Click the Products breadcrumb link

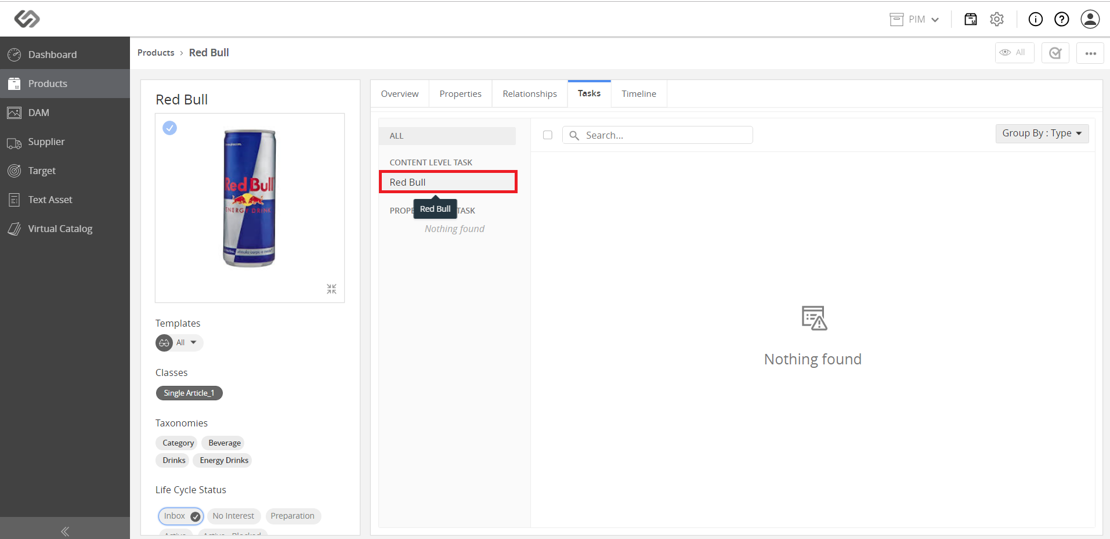[156, 53]
